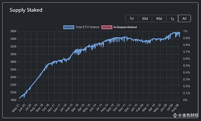Click the Apr 15 x-axis date
This screenshot has width=201, height=121.
pos(81,108)
